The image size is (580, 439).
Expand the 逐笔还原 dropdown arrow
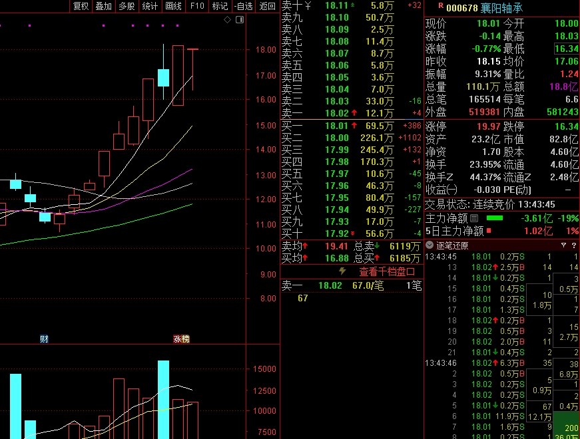tap(429, 245)
